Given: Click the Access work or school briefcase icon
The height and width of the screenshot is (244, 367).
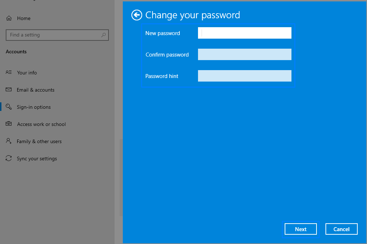Looking at the screenshot, I should click(x=9, y=124).
